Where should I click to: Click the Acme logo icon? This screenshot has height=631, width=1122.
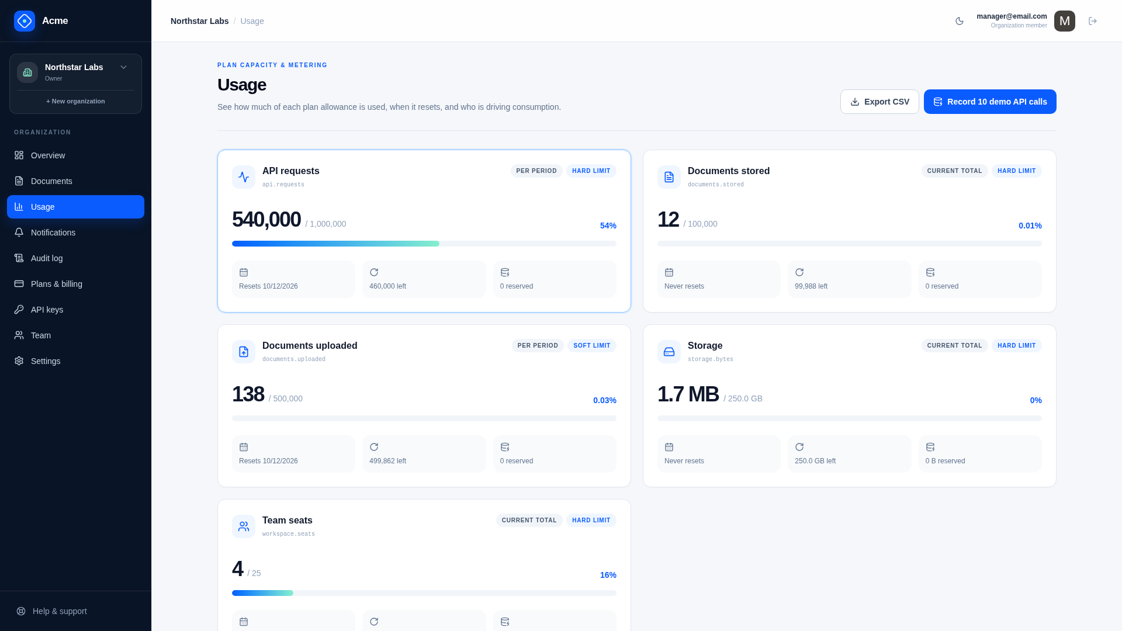tap(25, 21)
